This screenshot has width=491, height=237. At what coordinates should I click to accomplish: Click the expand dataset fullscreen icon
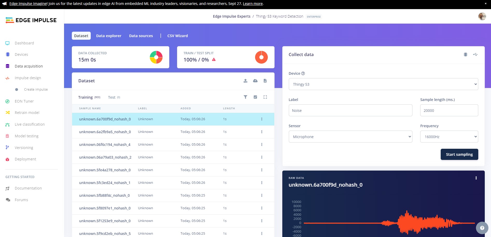265,97
